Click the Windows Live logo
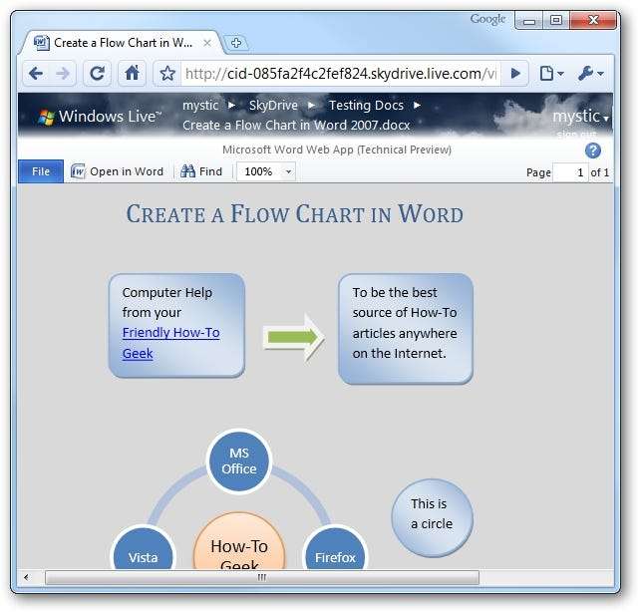639x612 pixels. click(100, 117)
